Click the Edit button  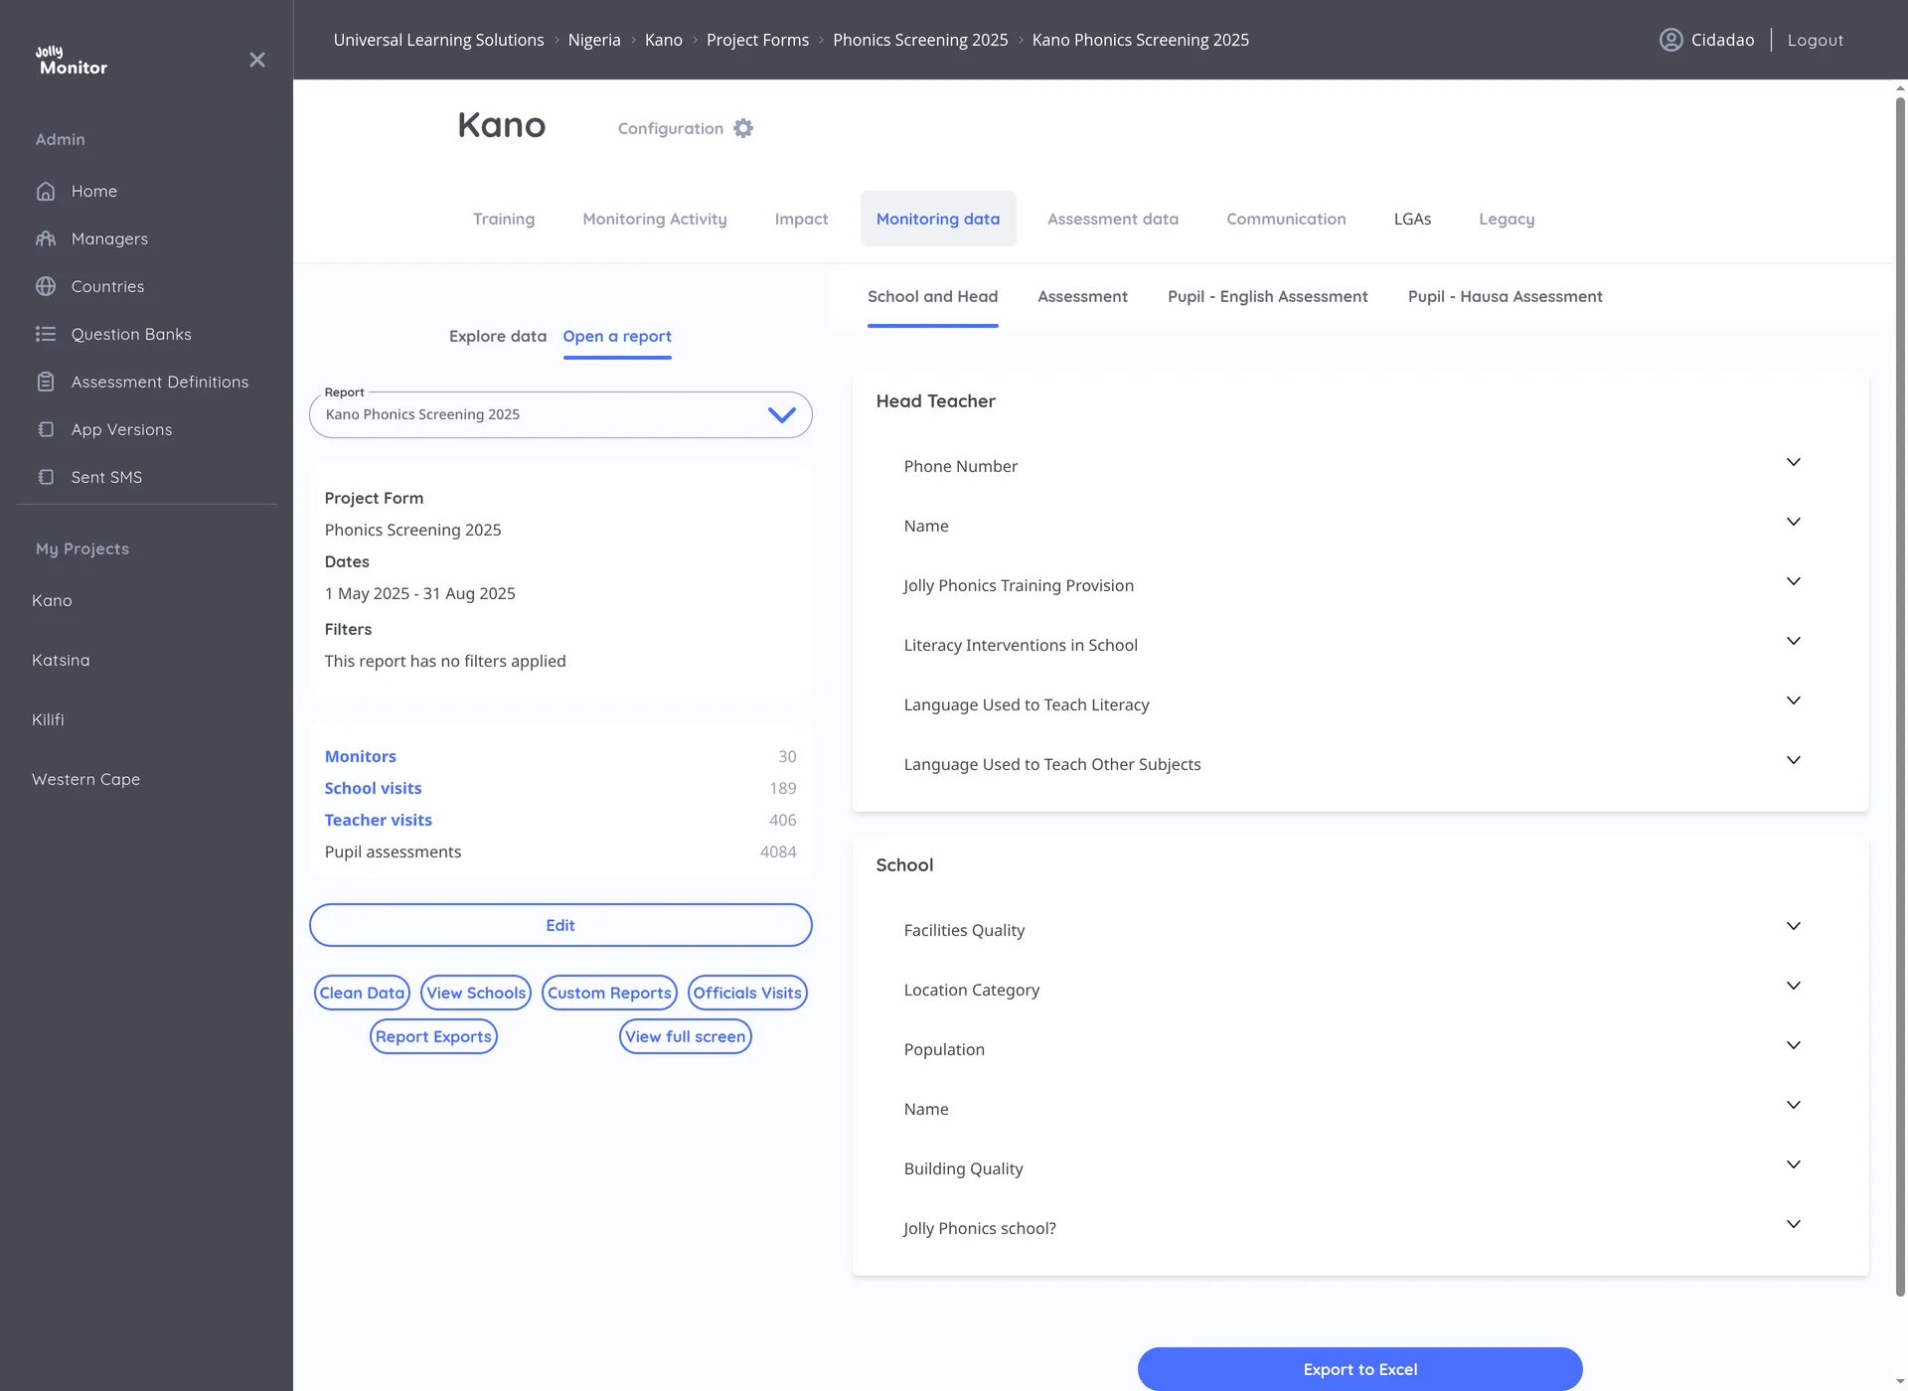tap(560, 925)
